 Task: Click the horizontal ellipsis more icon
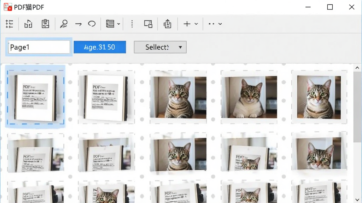[211, 24]
